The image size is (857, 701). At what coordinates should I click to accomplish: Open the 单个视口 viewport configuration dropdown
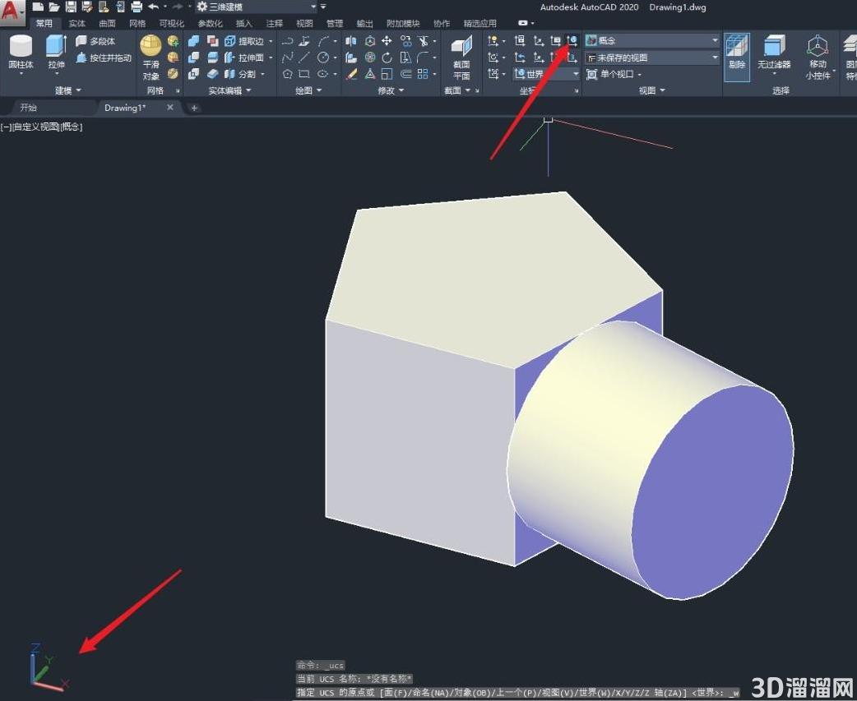614,74
